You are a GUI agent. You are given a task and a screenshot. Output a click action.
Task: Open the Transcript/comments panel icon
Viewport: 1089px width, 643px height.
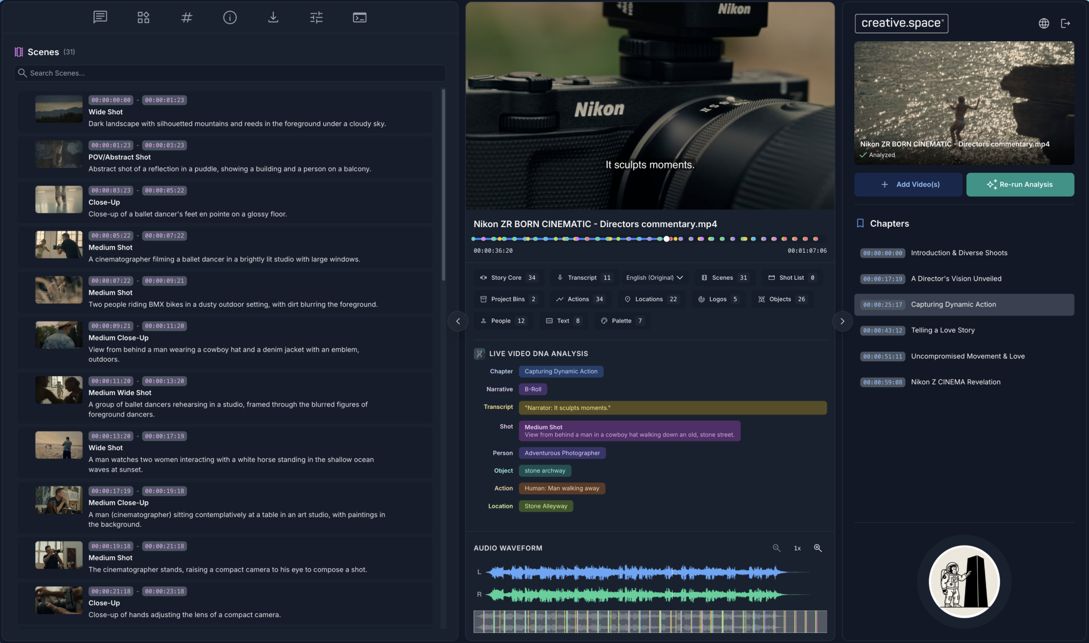pyautogui.click(x=100, y=17)
